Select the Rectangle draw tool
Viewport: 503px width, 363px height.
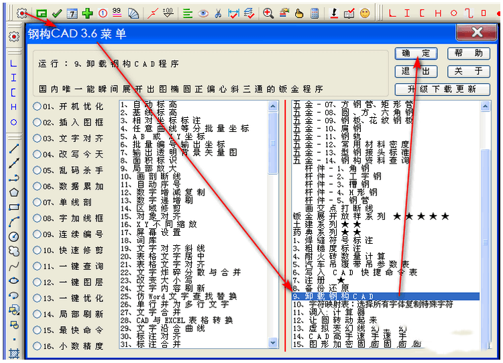pos(14,207)
